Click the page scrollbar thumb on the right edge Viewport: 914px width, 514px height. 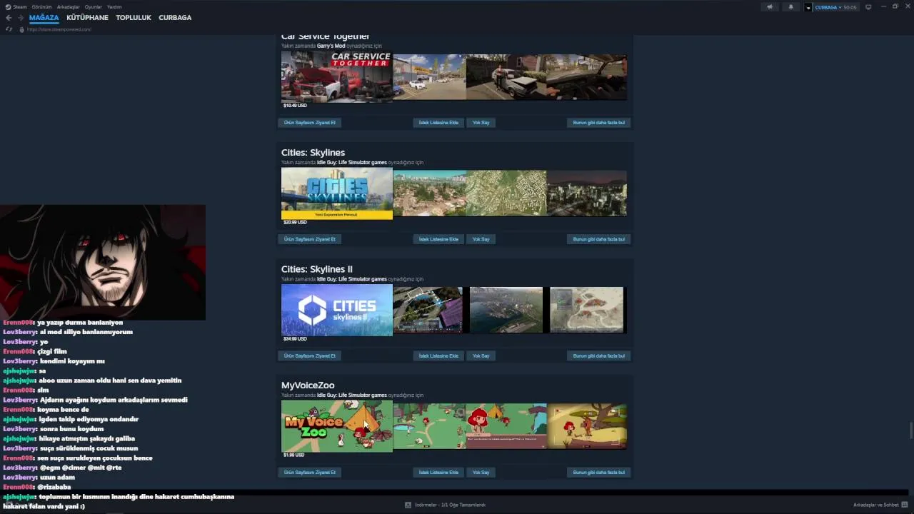click(x=910, y=431)
